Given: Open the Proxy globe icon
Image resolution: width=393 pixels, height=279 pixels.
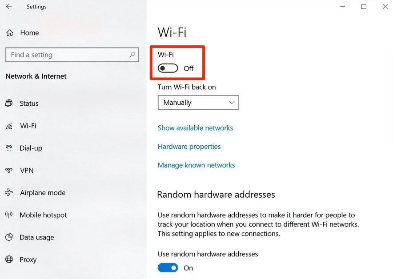Looking at the screenshot, I should tap(9, 259).
